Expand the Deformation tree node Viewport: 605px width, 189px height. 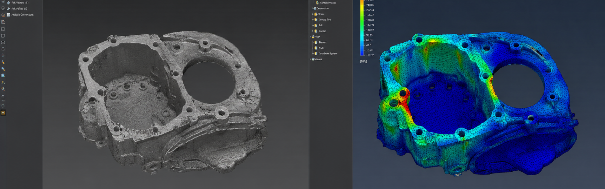coord(313,9)
